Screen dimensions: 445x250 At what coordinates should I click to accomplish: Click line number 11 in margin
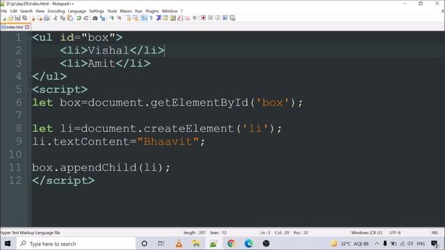(15, 167)
